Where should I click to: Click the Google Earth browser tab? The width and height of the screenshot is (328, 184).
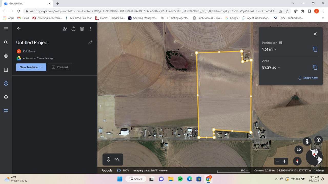point(28,4)
